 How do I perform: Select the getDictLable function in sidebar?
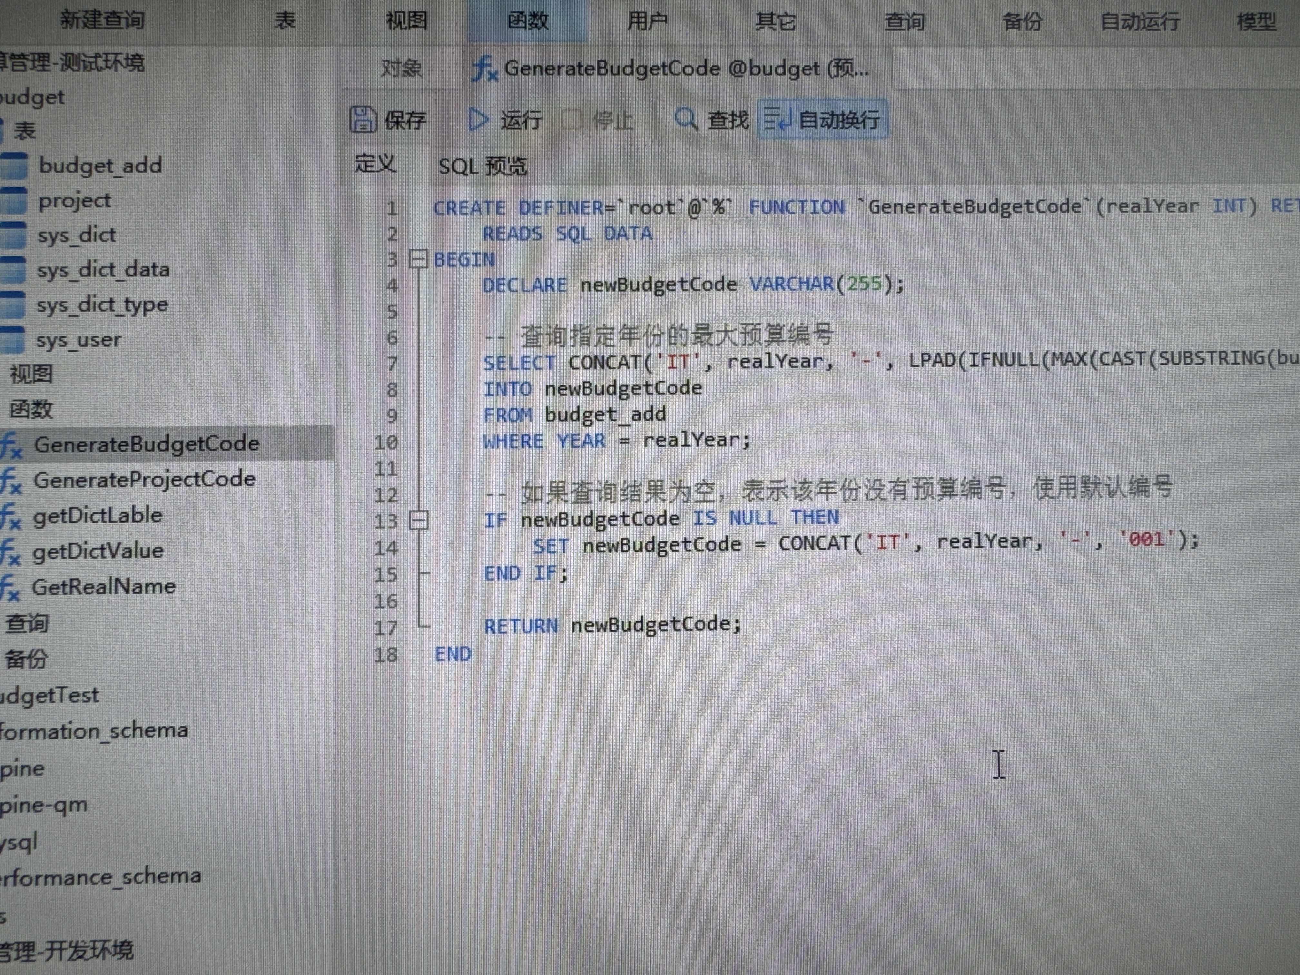(x=98, y=516)
